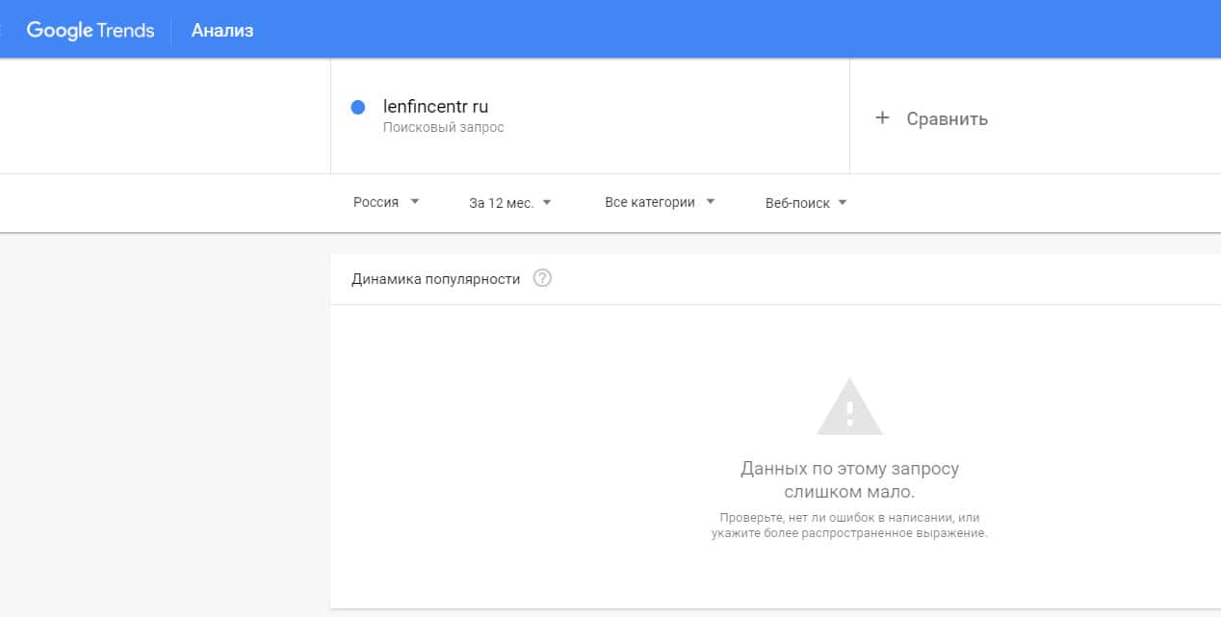Open help icon next to Динамика популярности
This screenshot has width=1221, height=617.
pyautogui.click(x=542, y=279)
